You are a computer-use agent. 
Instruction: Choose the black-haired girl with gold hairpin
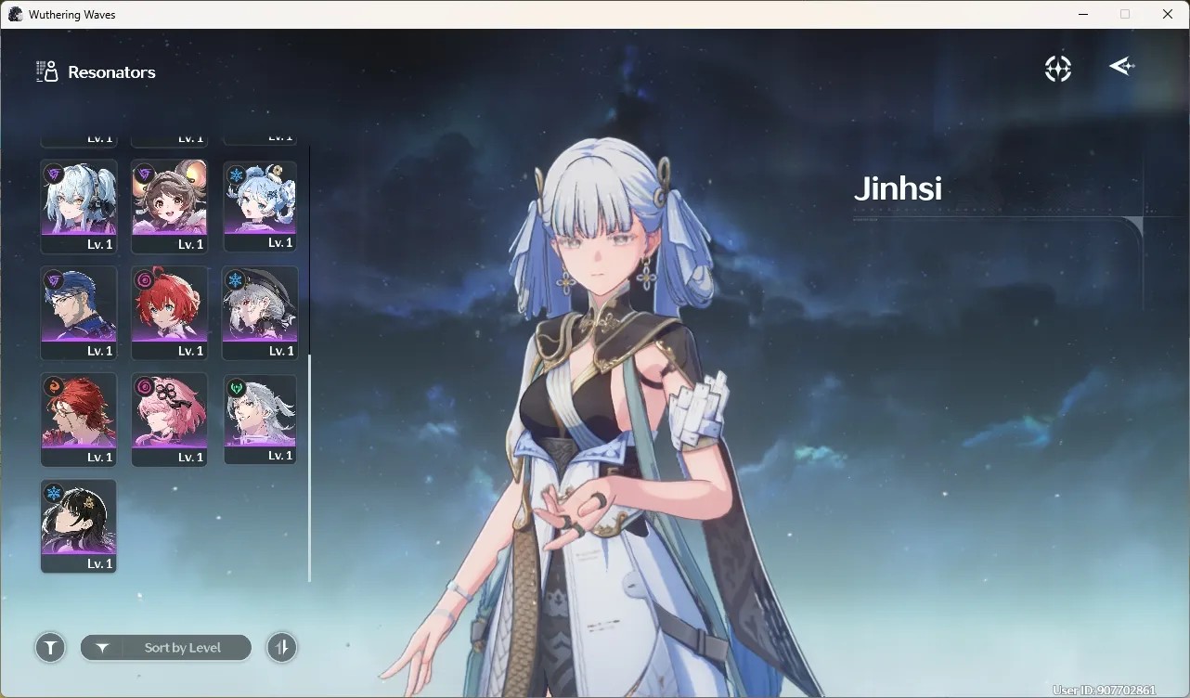(79, 526)
